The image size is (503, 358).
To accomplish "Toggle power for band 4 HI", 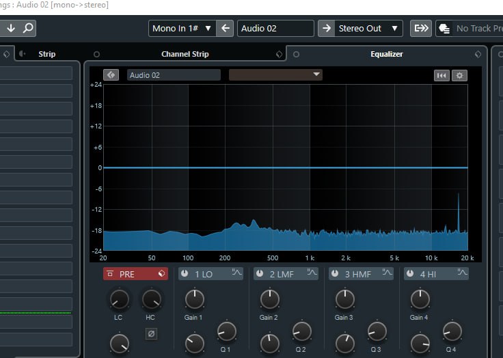I will pyautogui.click(x=409, y=273).
